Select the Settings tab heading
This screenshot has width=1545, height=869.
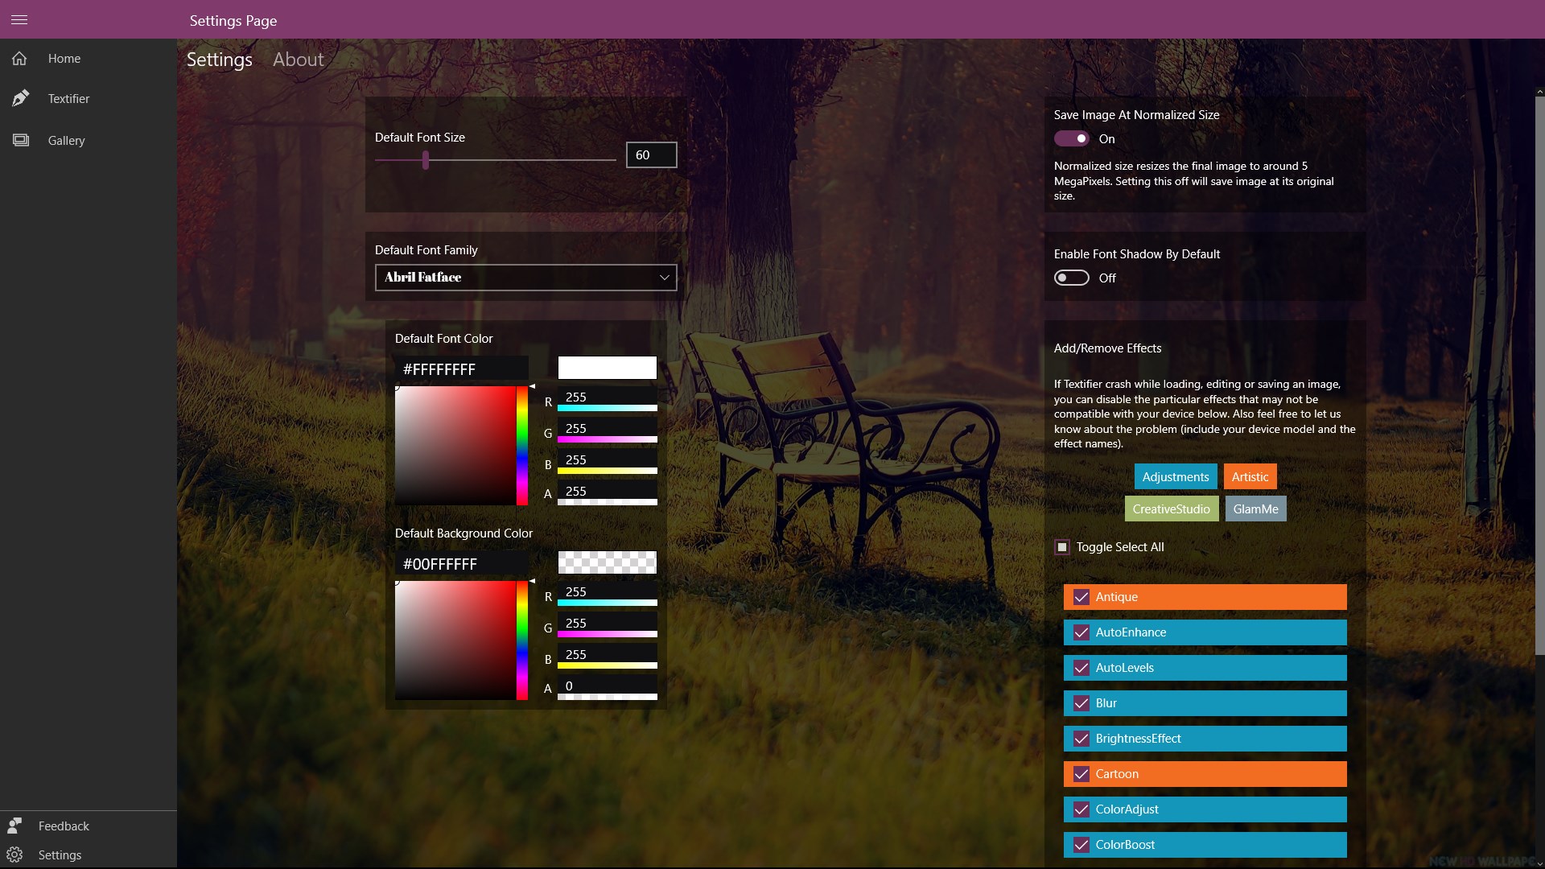[219, 60]
